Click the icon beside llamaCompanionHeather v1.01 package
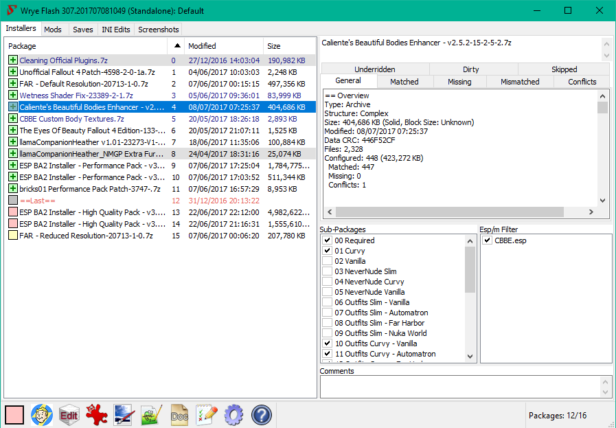 coord(13,142)
